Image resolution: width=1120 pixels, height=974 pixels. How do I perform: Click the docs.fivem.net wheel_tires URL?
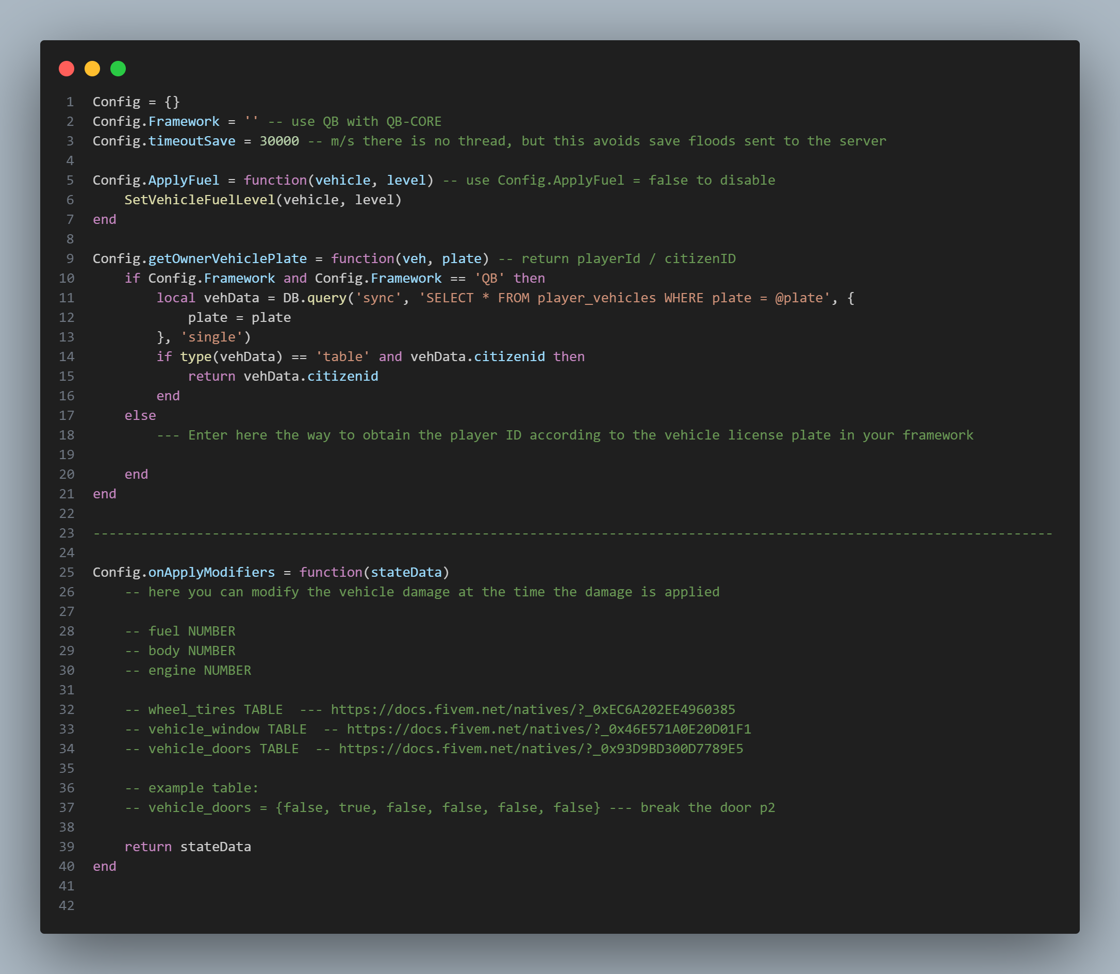(x=532, y=709)
